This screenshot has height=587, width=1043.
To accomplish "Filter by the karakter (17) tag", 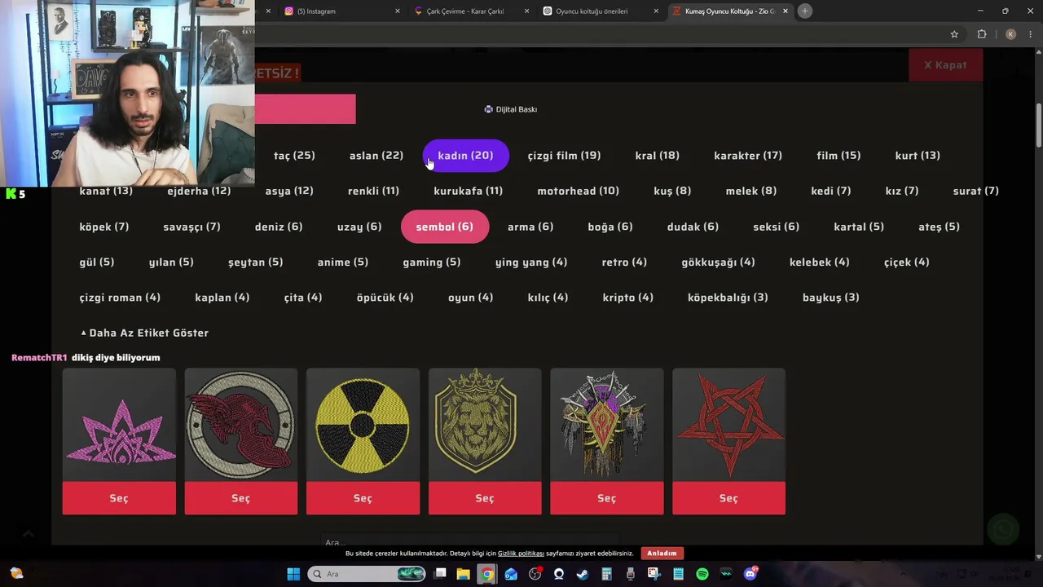I will point(748,156).
